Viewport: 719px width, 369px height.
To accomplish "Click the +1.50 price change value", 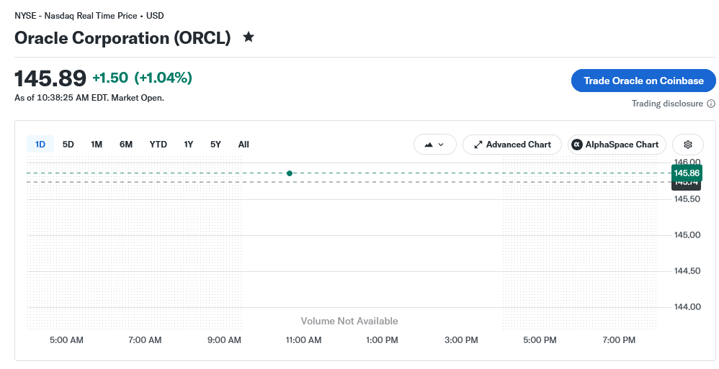I will pyautogui.click(x=110, y=78).
